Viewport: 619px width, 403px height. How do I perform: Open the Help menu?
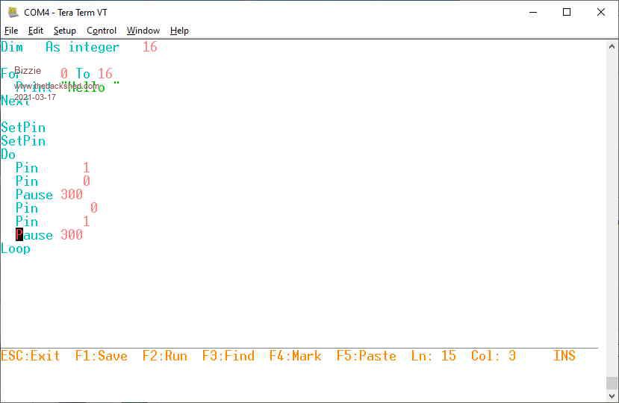point(179,31)
